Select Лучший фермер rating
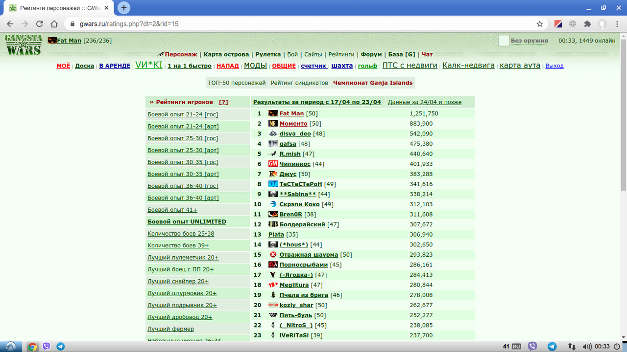The image size is (627, 352). (x=170, y=329)
